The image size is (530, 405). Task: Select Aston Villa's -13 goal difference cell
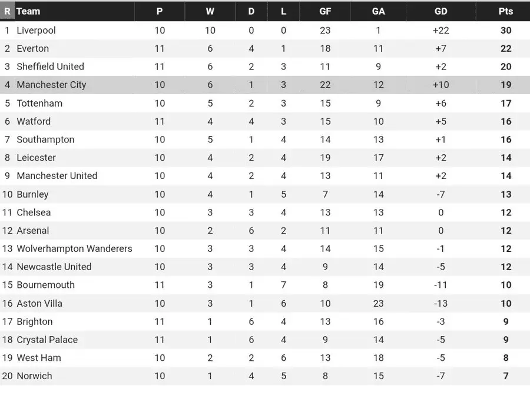440,303
